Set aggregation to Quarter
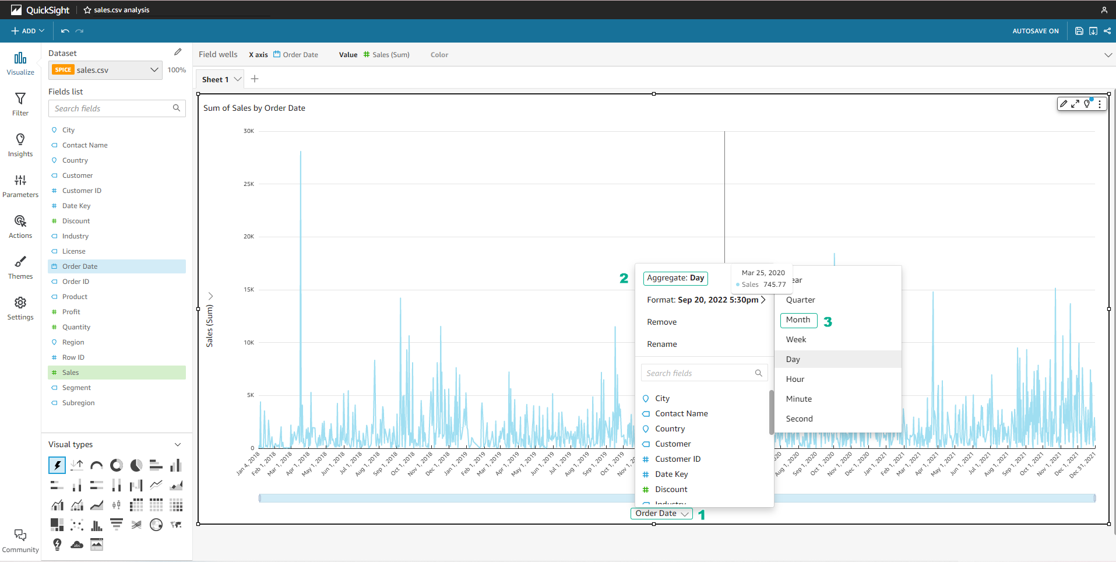 click(x=800, y=300)
